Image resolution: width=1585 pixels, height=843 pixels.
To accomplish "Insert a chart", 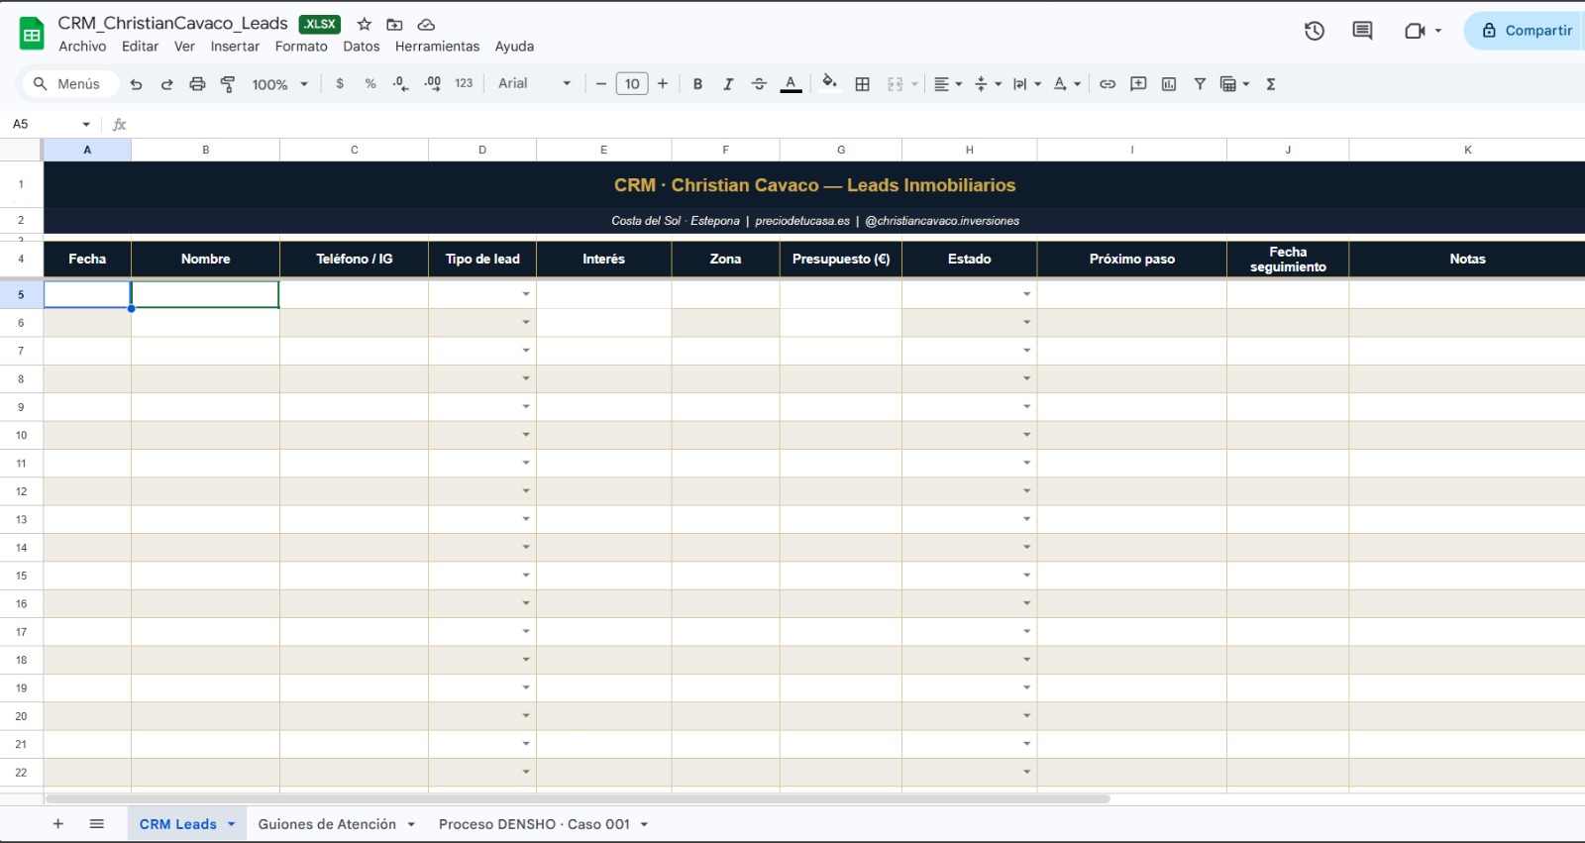I will tap(1169, 84).
